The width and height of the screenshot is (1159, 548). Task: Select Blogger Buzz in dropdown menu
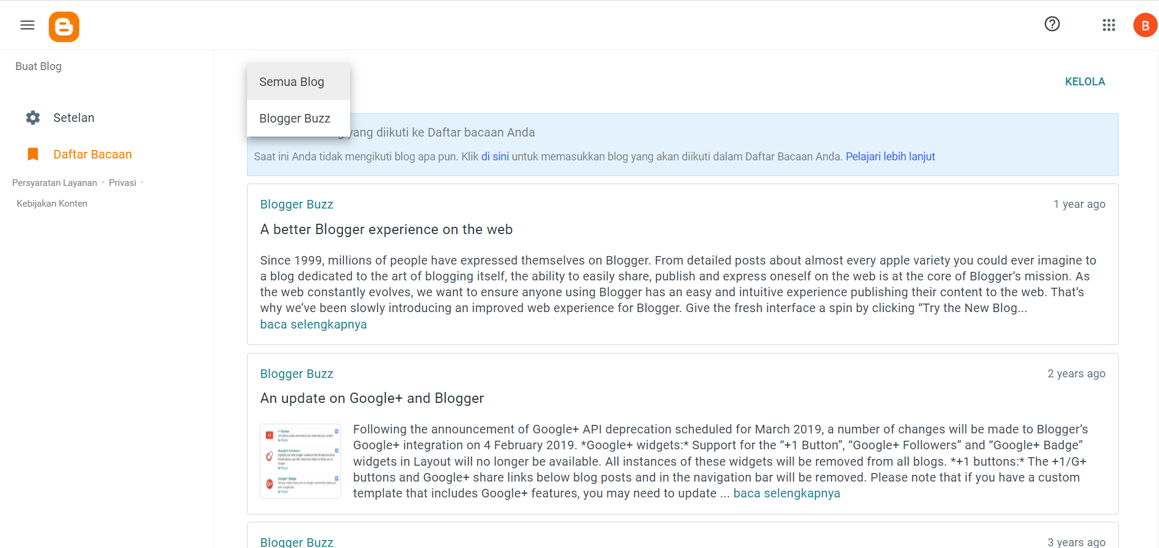click(x=298, y=118)
